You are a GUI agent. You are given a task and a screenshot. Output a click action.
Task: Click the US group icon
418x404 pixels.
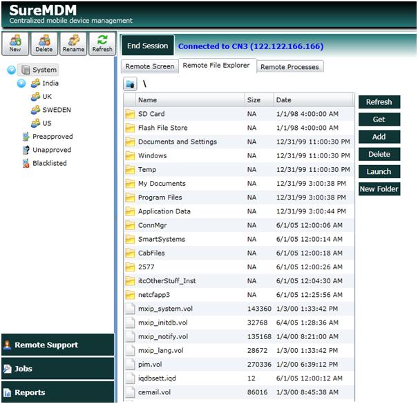click(35, 123)
